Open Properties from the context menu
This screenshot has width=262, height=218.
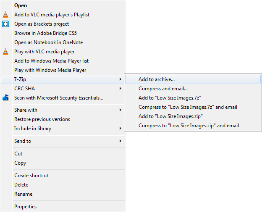[x=63, y=207]
